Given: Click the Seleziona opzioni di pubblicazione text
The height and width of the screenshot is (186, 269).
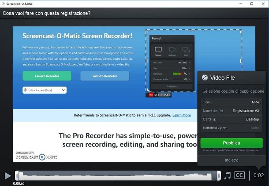Looking at the screenshot, I should pyautogui.click(x=233, y=91).
